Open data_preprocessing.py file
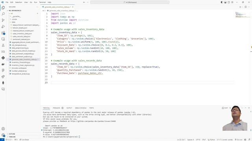This screenshot has height=141, width=252. point(20,48)
